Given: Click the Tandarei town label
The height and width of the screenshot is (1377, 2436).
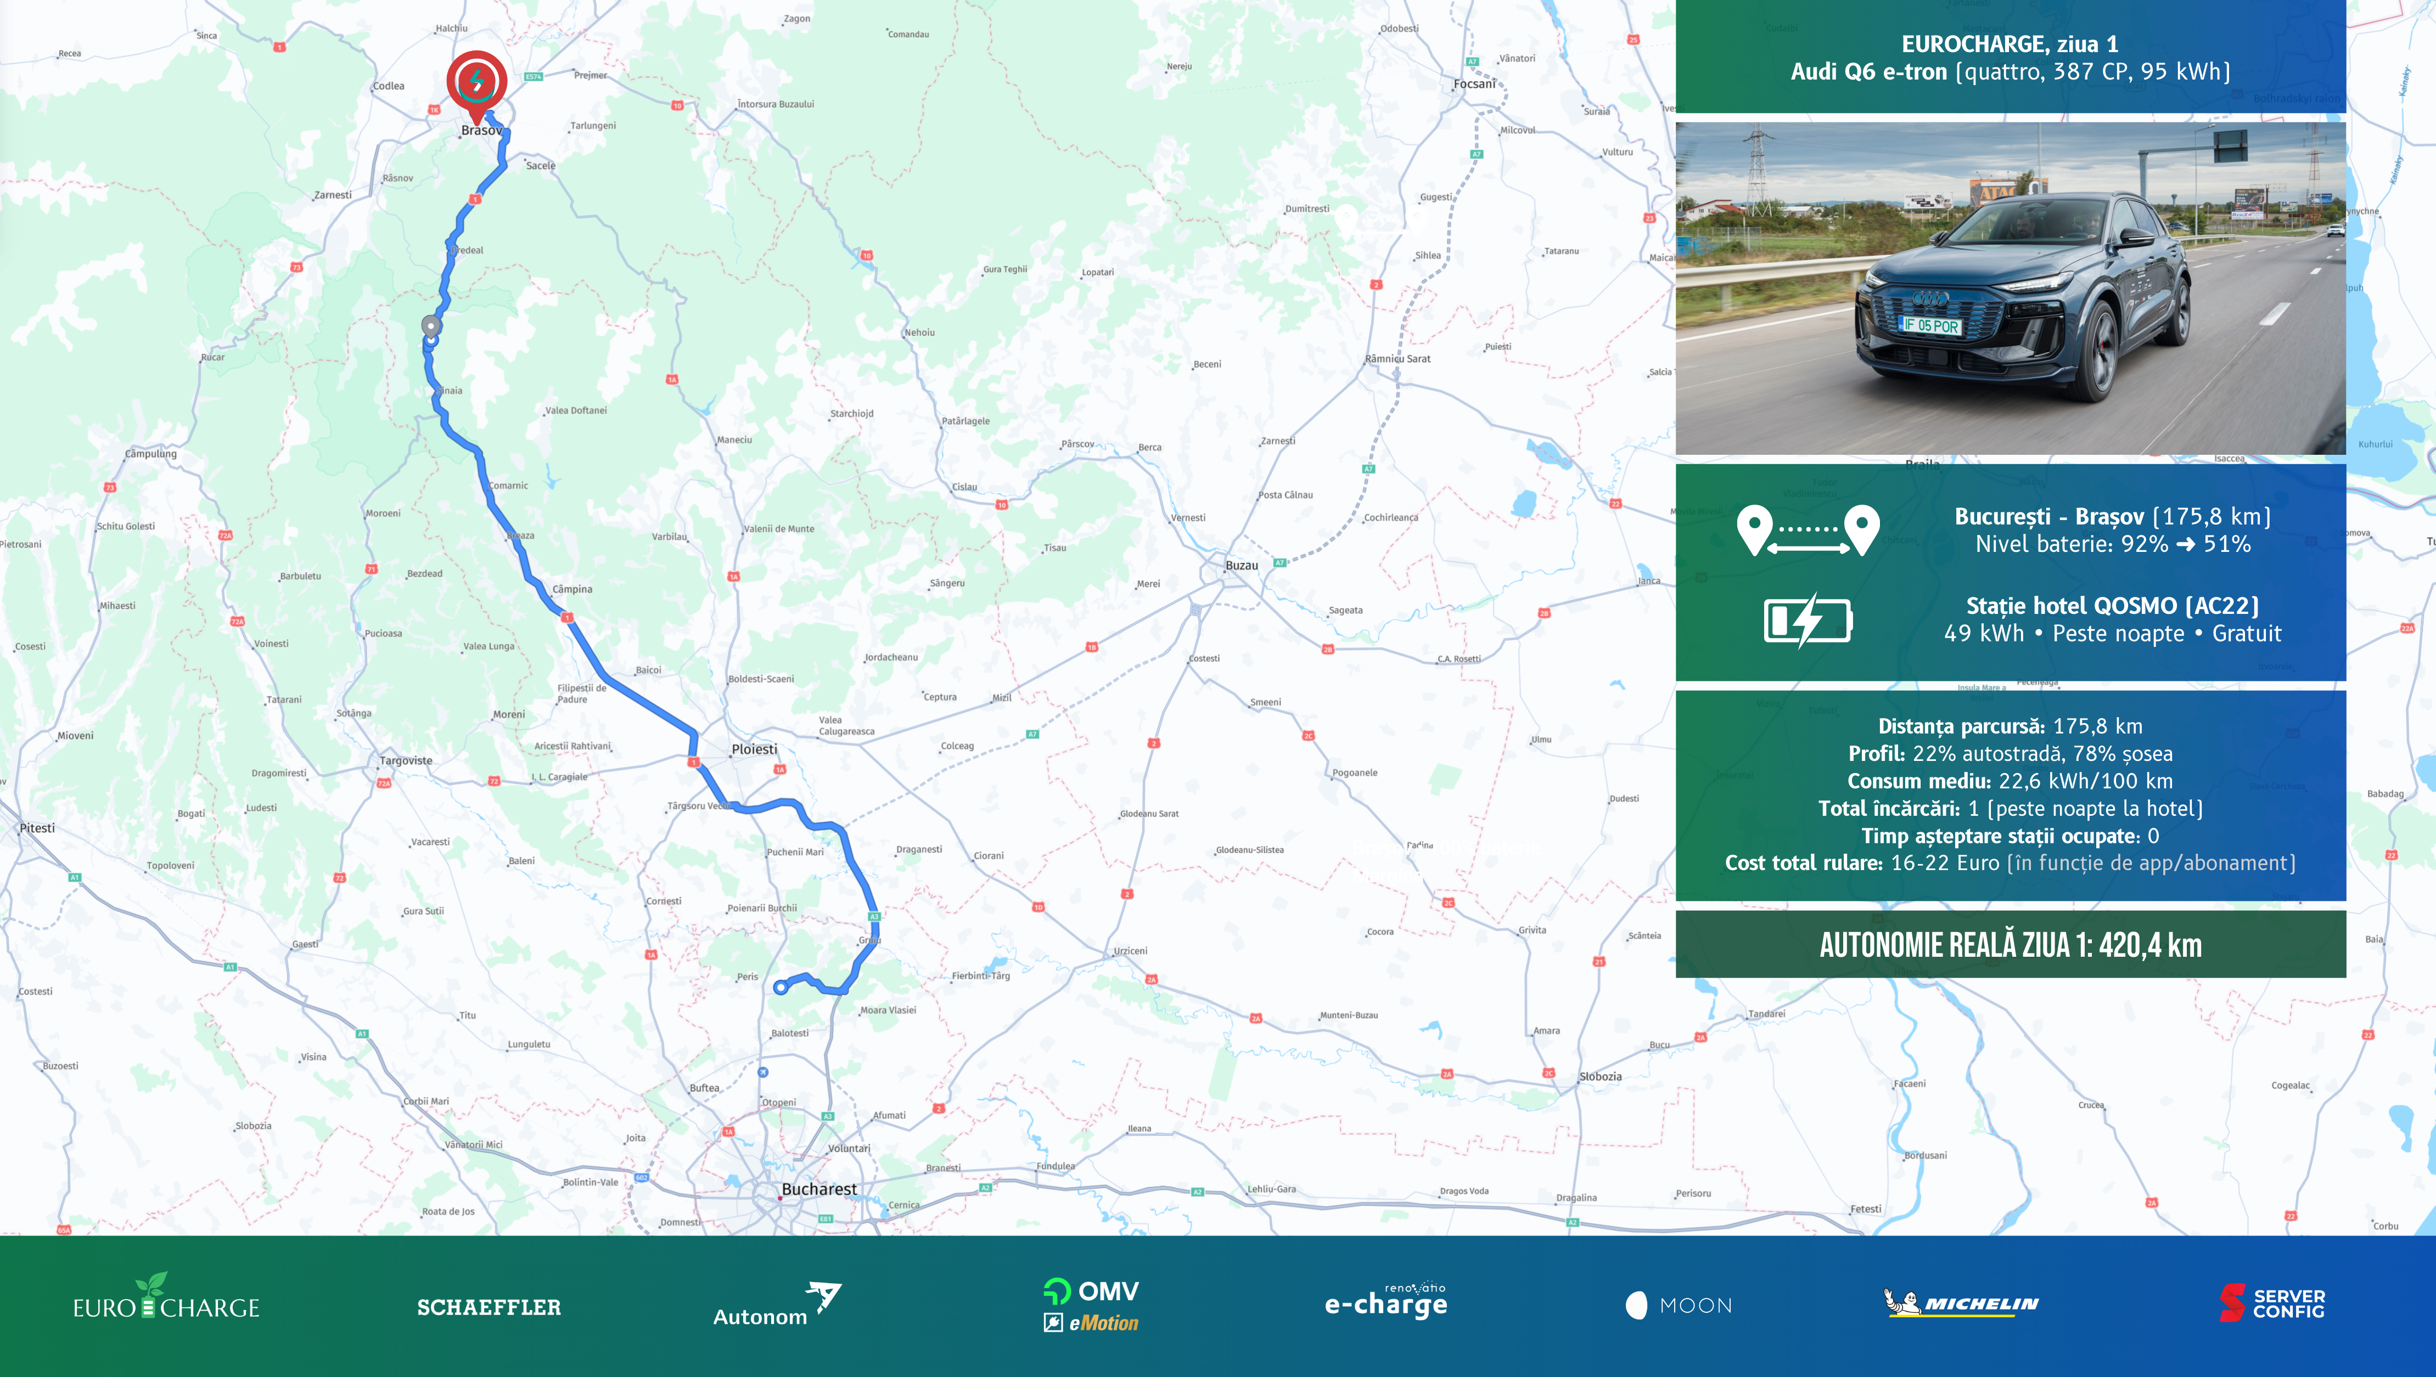Looking at the screenshot, I should click(x=1767, y=1014).
